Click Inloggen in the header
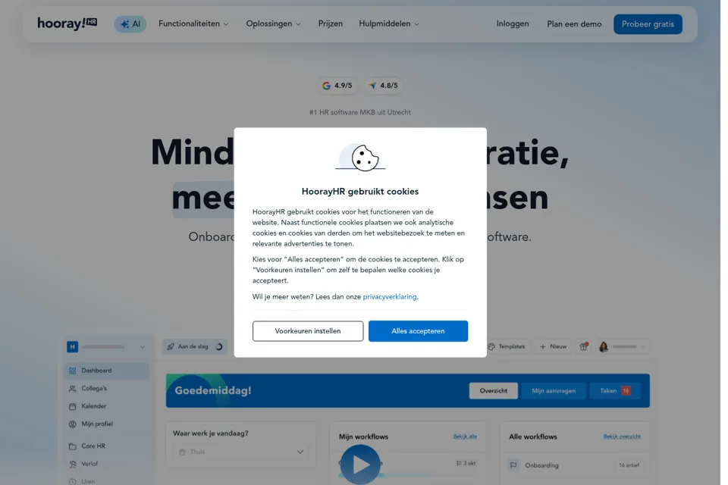Screen dimensions: 728x485 point(512,23)
